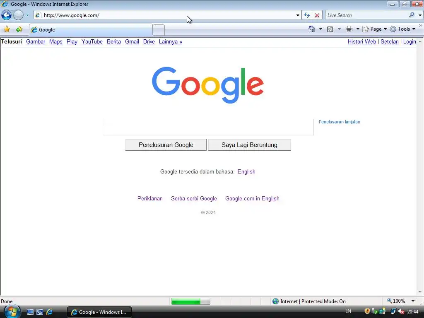Click the 100% zoom level button
This screenshot has width=424, height=318.
pyautogui.click(x=396, y=301)
